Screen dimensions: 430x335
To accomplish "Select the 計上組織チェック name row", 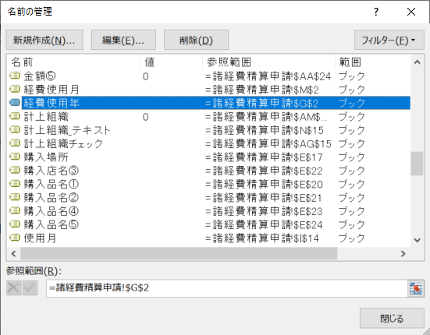I will pyautogui.click(x=209, y=143).
